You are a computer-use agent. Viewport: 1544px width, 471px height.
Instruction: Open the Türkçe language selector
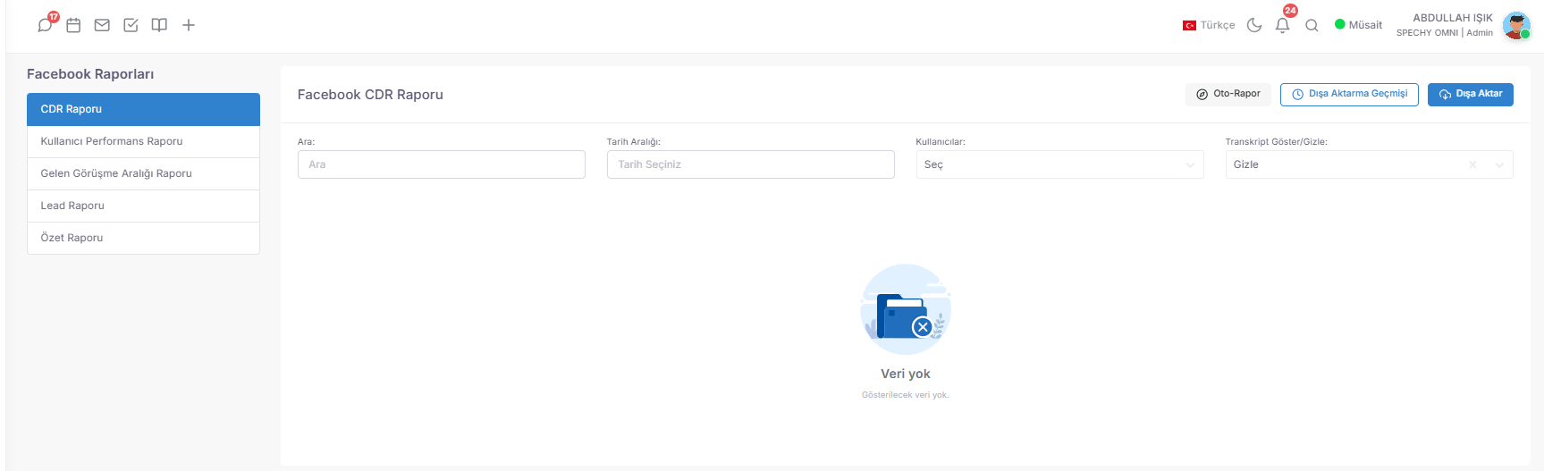tap(1209, 25)
